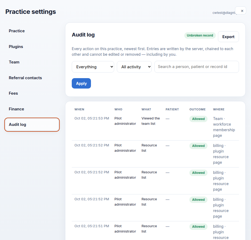
Task: Select the Oct 02, 05:21:51 PM timestamp
Action: 92,226
